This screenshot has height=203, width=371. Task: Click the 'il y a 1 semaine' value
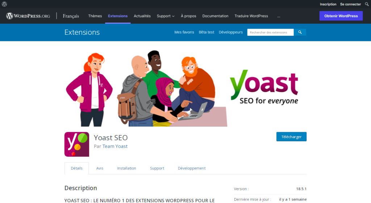point(293,199)
